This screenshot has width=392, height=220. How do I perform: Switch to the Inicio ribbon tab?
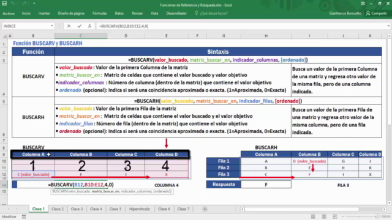26,13
